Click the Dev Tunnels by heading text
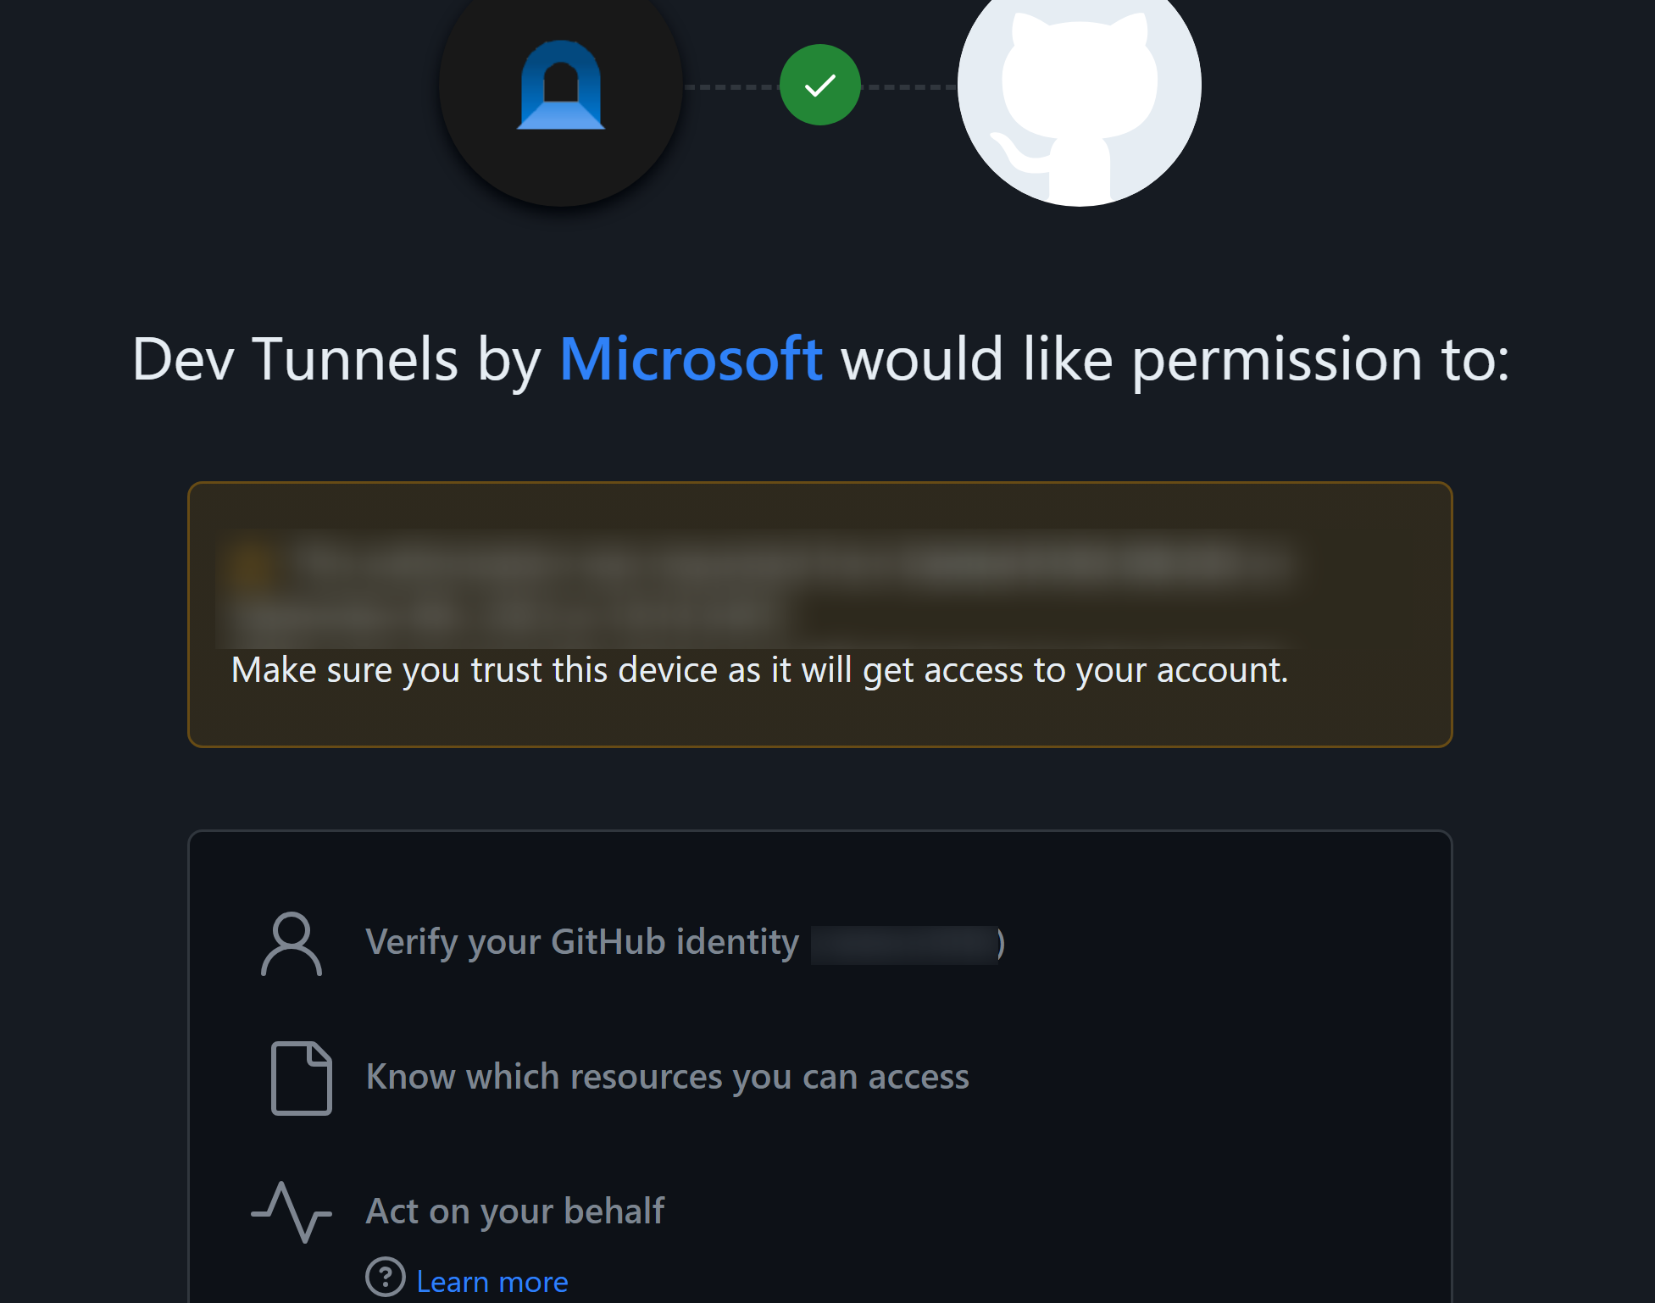This screenshot has width=1655, height=1303. [x=336, y=359]
